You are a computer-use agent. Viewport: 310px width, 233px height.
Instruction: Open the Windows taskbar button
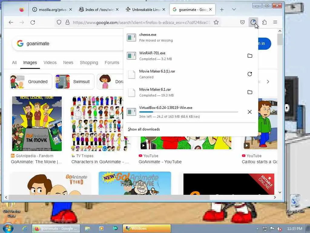pos(147,228)
